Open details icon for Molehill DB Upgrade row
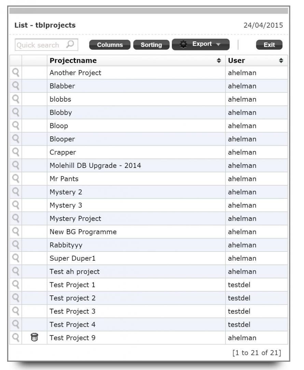 (x=16, y=165)
